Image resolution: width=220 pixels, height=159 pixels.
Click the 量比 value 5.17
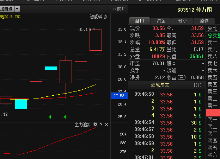pyautogui.click(x=199, y=49)
